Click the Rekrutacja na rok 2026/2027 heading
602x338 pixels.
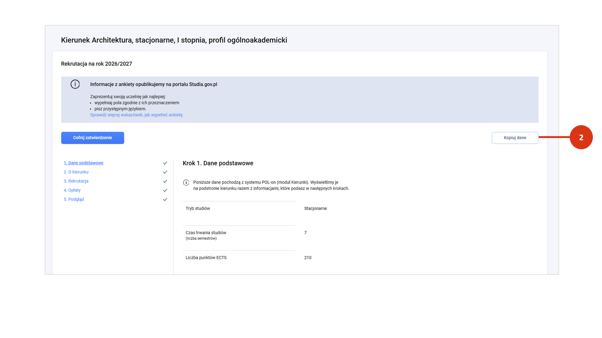(97, 64)
